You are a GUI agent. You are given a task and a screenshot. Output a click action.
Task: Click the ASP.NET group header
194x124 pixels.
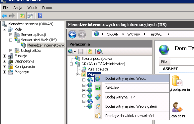(170, 69)
